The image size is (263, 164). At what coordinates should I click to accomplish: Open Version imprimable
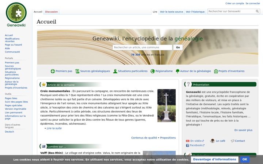[x=15, y=109]
